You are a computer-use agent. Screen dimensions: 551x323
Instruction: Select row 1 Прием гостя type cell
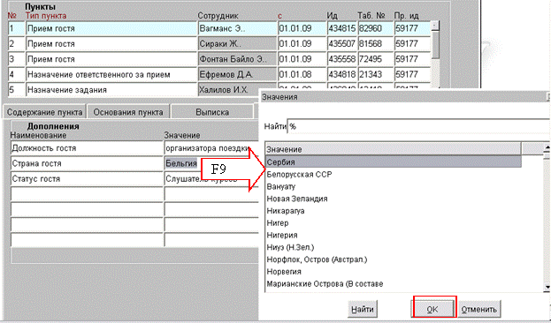111,28
